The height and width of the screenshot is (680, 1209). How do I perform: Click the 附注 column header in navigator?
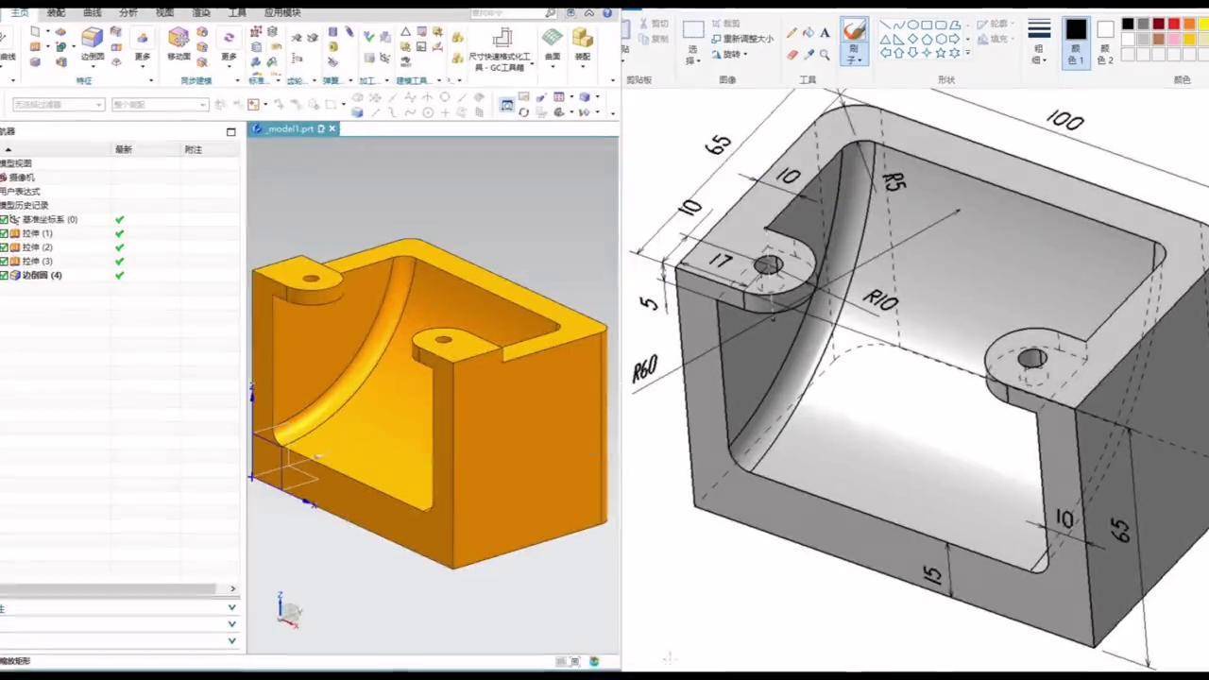[194, 150]
